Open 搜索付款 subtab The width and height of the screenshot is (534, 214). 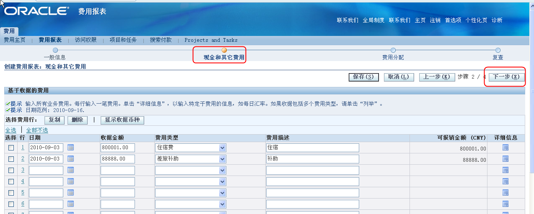(x=161, y=40)
